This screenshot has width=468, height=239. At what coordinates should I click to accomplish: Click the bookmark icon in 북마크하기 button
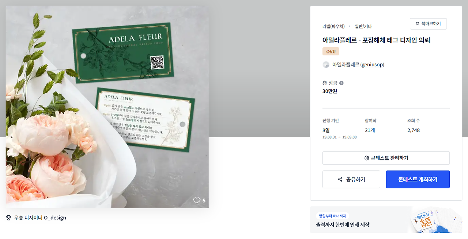click(x=418, y=24)
